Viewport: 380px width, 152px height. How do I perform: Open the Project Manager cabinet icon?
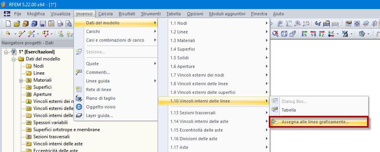coord(26,24)
